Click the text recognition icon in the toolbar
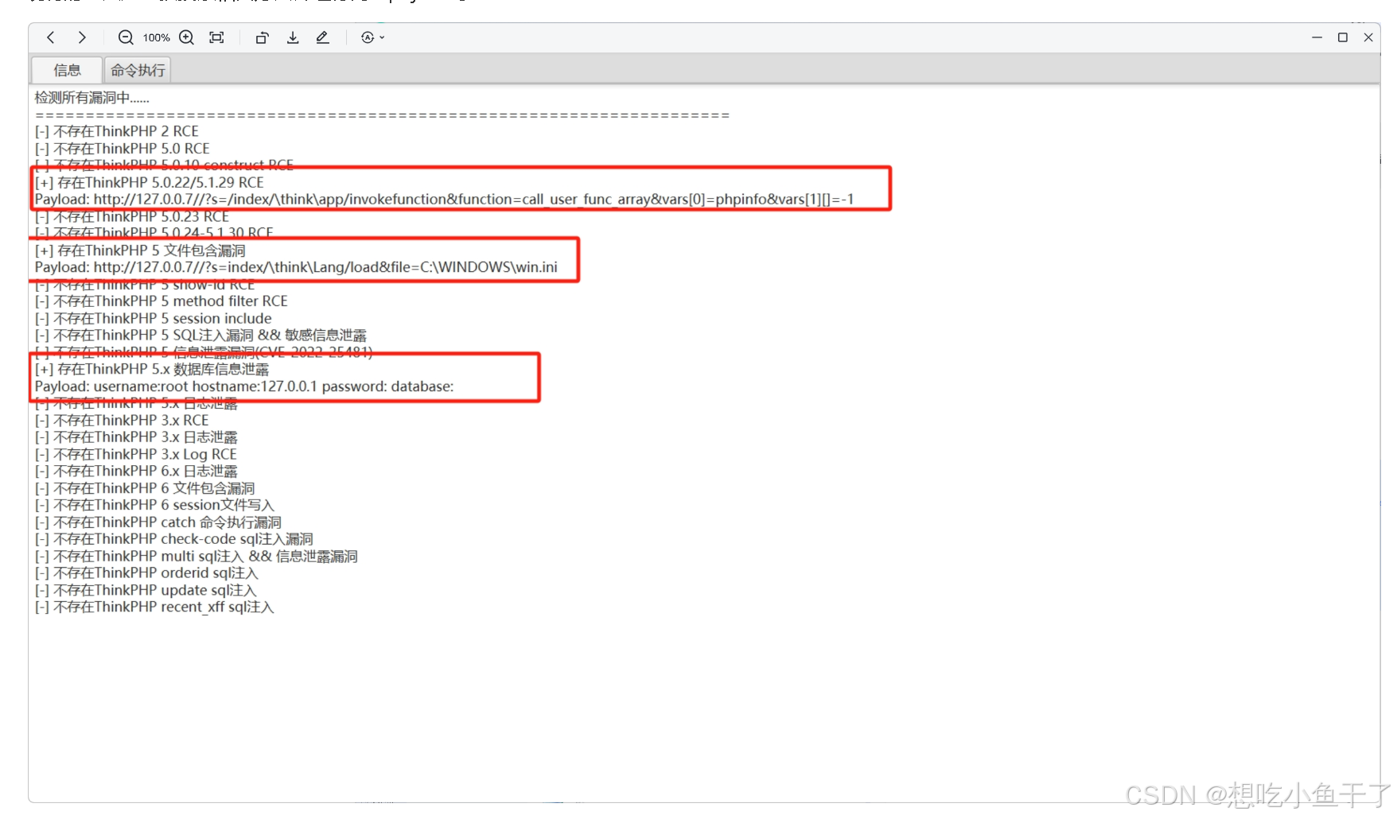Image resolution: width=1397 pixels, height=819 pixels. pyautogui.click(x=367, y=37)
